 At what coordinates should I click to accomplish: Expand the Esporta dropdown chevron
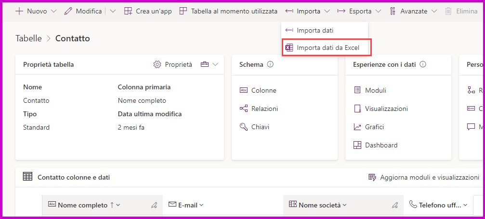pos(379,12)
